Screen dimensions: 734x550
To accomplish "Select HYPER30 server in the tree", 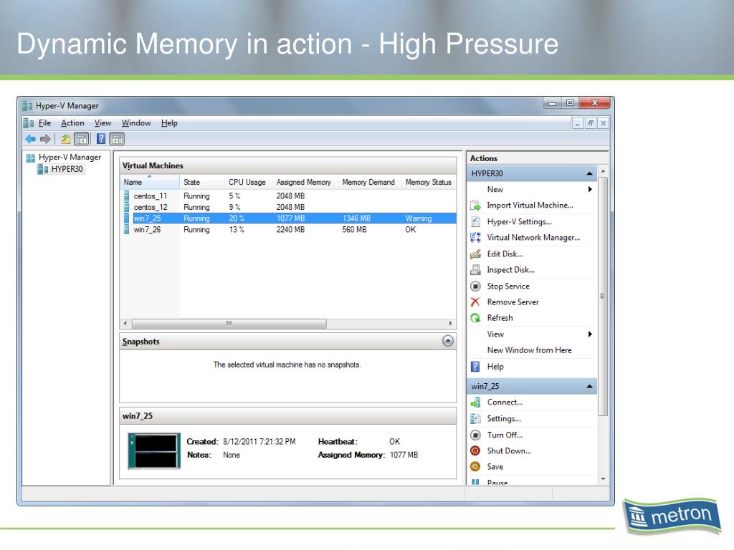I will [67, 169].
